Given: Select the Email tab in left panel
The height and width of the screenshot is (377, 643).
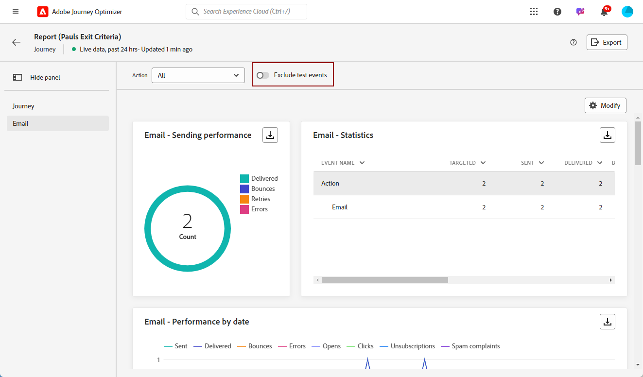Looking at the screenshot, I should tap(20, 123).
